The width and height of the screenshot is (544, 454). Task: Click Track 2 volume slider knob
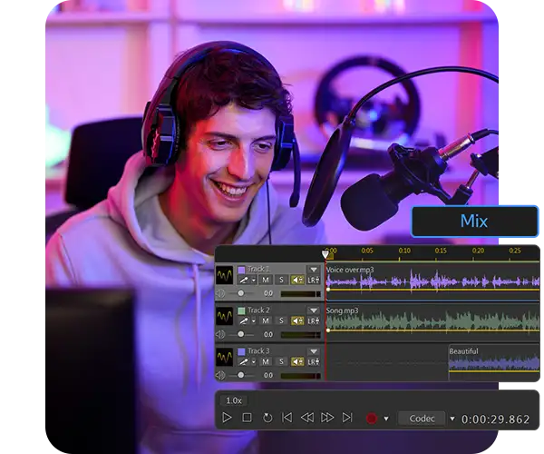click(x=241, y=334)
